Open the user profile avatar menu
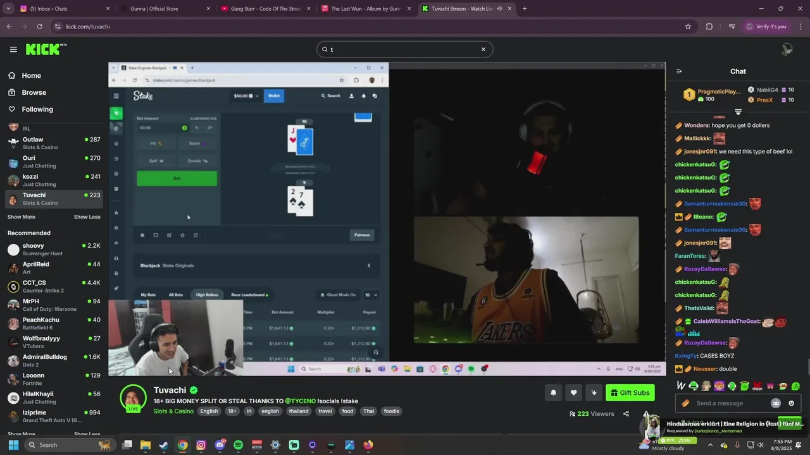This screenshot has width=810, height=455. (x=787, y=49)
